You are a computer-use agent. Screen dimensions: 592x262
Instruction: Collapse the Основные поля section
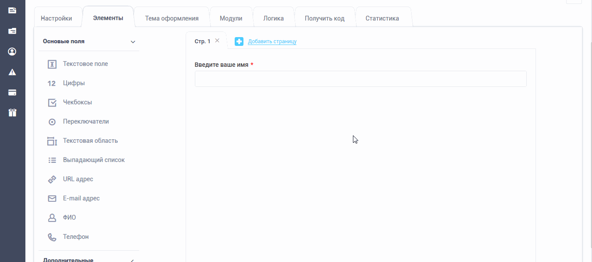133,42
